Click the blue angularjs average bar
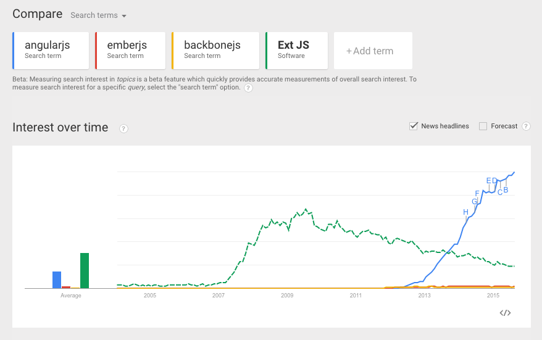Screen dimensions: 542x340 click(57, 280)
